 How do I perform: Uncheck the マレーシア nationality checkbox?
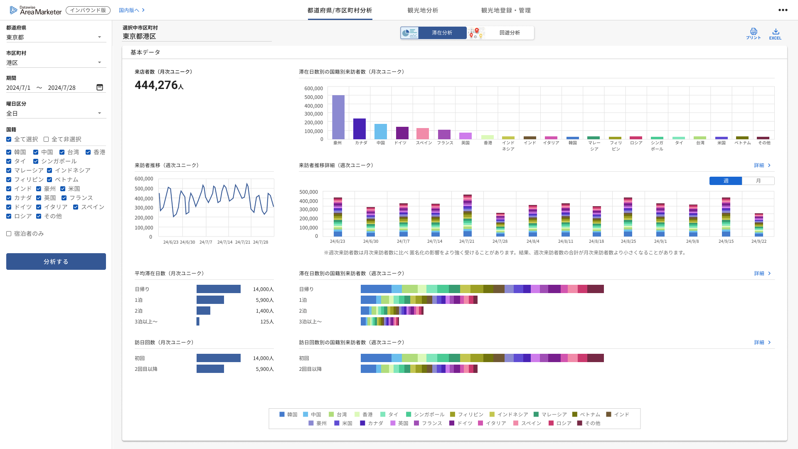click(x=9, y=170)
